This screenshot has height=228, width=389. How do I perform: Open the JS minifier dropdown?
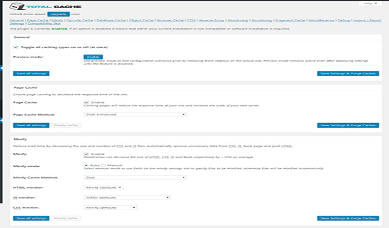pyautogui.click(x=127, y=198)
